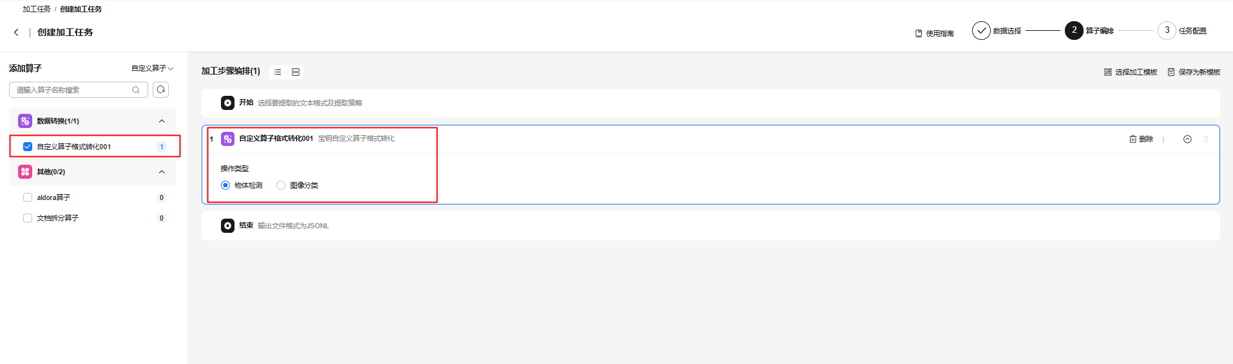Click the refresh icon next to search box

(x=161, y=90)
